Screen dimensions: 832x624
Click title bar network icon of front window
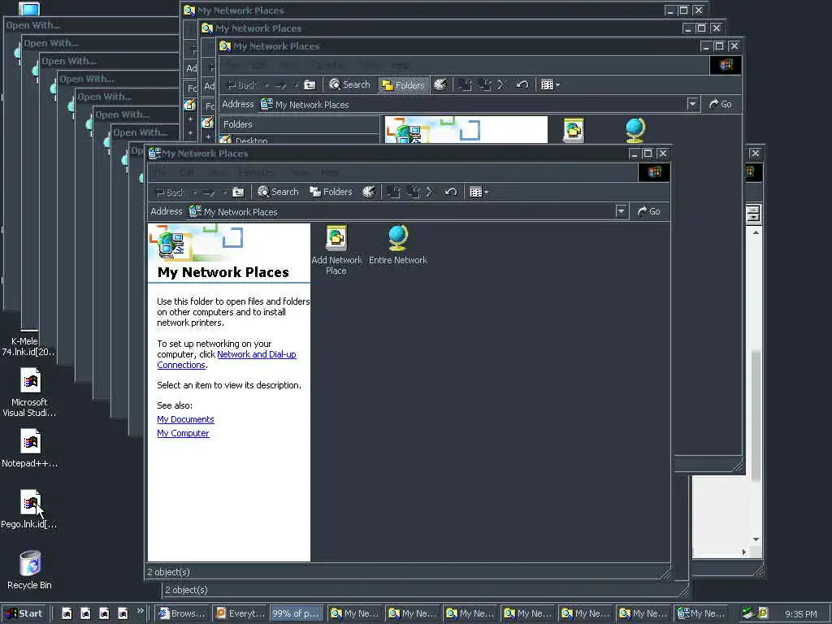pyautogui.click(x=154, y=154)
